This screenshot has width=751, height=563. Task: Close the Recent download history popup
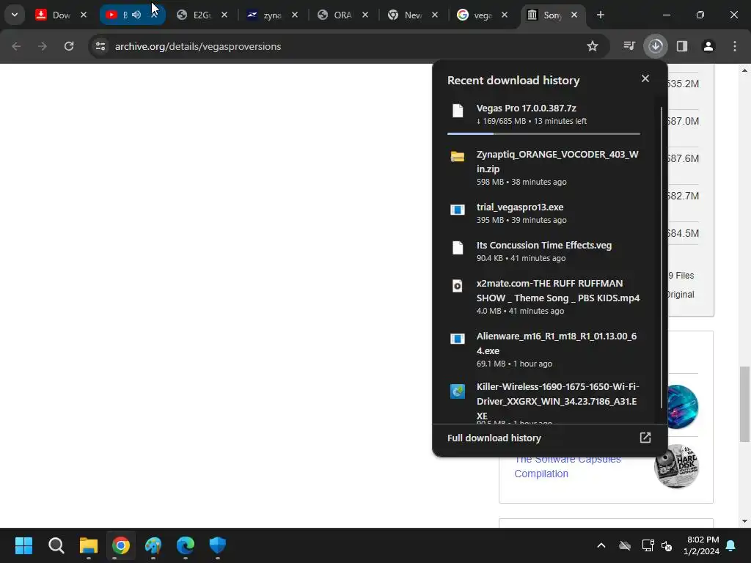click(645, 78)
